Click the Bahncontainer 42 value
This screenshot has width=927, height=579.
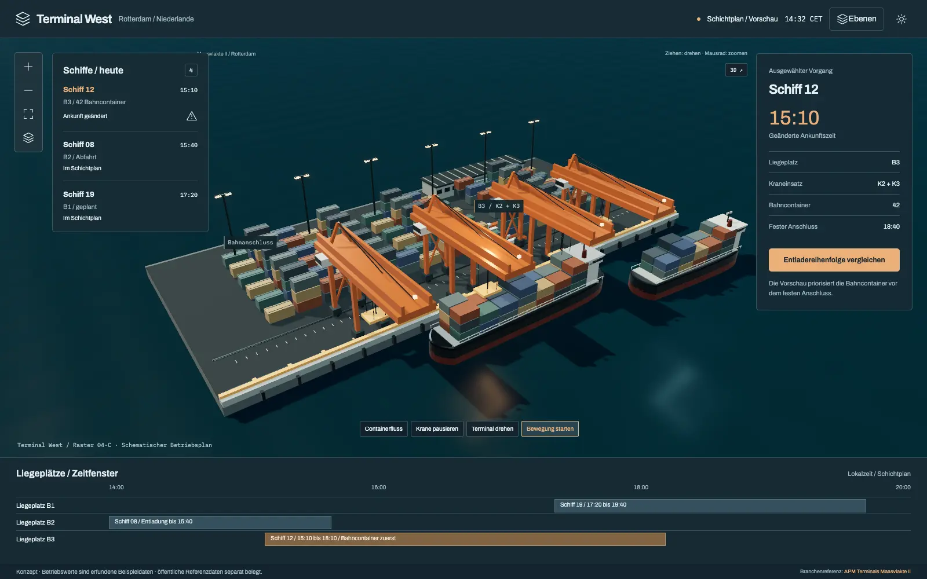896,205
